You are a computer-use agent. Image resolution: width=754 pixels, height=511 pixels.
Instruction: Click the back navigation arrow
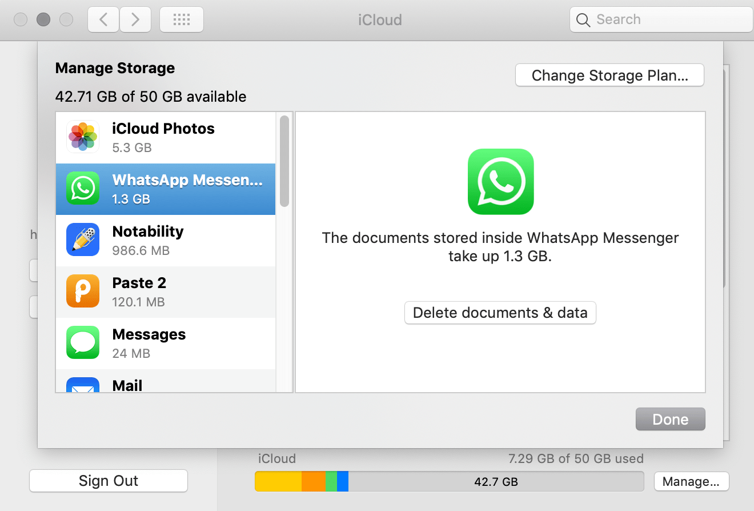(103, 18)
